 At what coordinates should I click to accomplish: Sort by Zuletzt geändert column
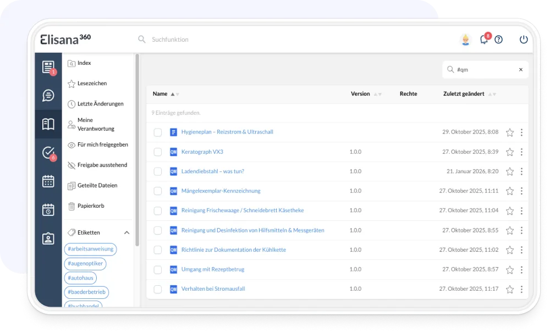pos(470,94)
